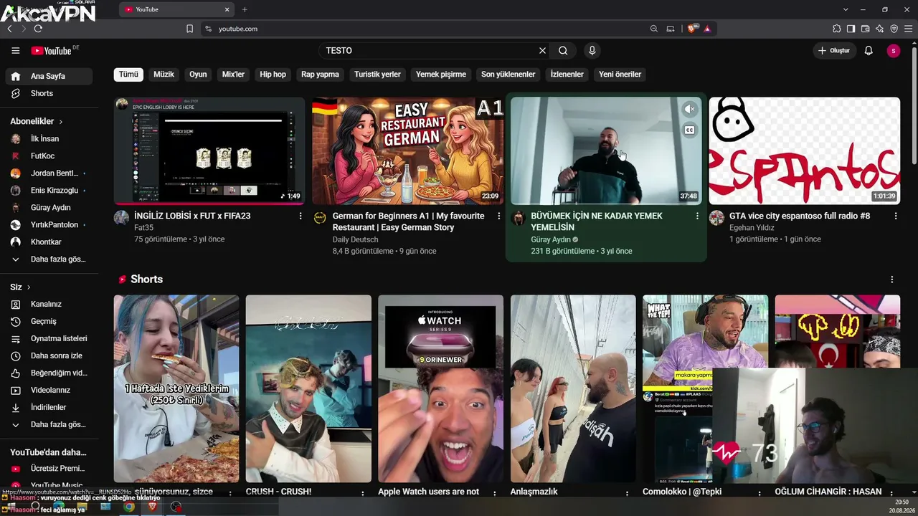Open the Güray Aydın channel link under video
918x516 pixels.
point(551,239)
